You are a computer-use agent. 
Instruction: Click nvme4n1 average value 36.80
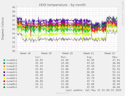[90, 72]
